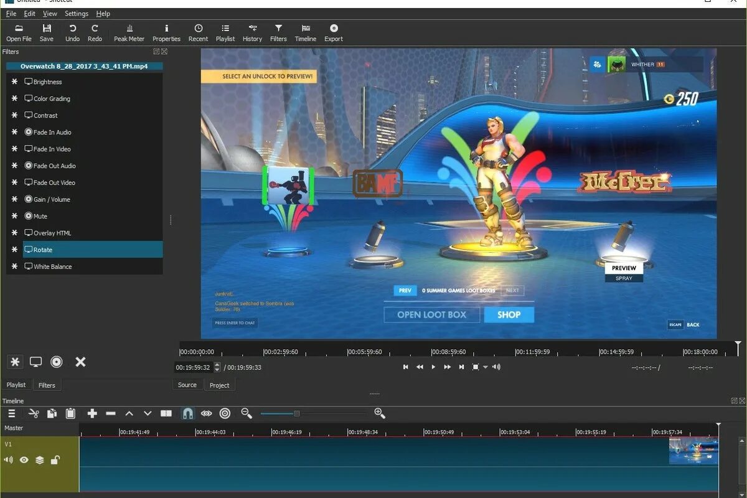747x498 pixels.
Task: Show audio filters with circle button
Action: pos(57,362)
